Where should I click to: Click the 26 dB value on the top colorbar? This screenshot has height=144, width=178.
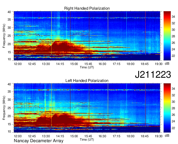tap(173, 43)
